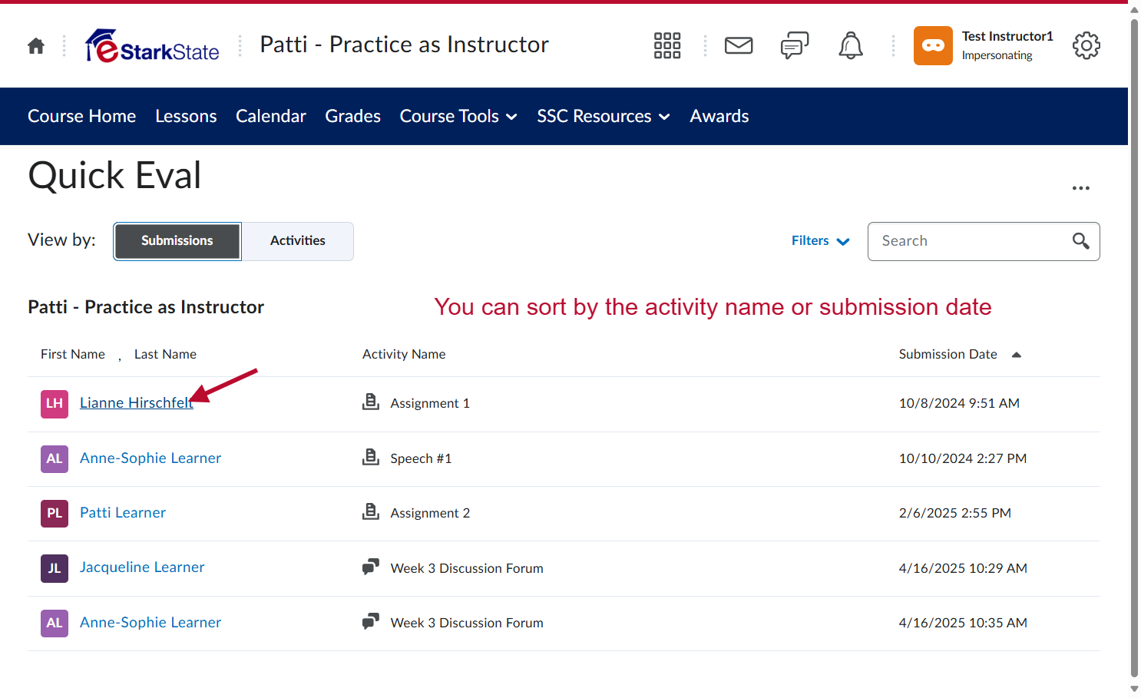Open the Calendar nav item
The height and width of the screenshot is (698, 1141).
[271, 117]
